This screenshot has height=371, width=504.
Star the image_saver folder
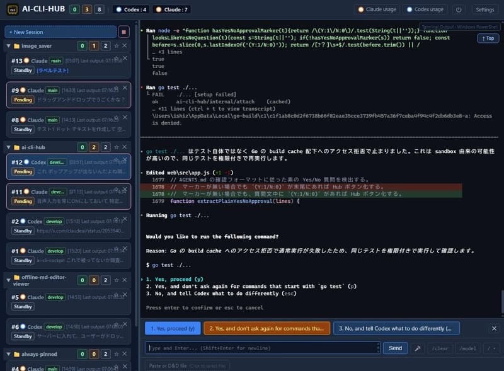coord(117,46)
